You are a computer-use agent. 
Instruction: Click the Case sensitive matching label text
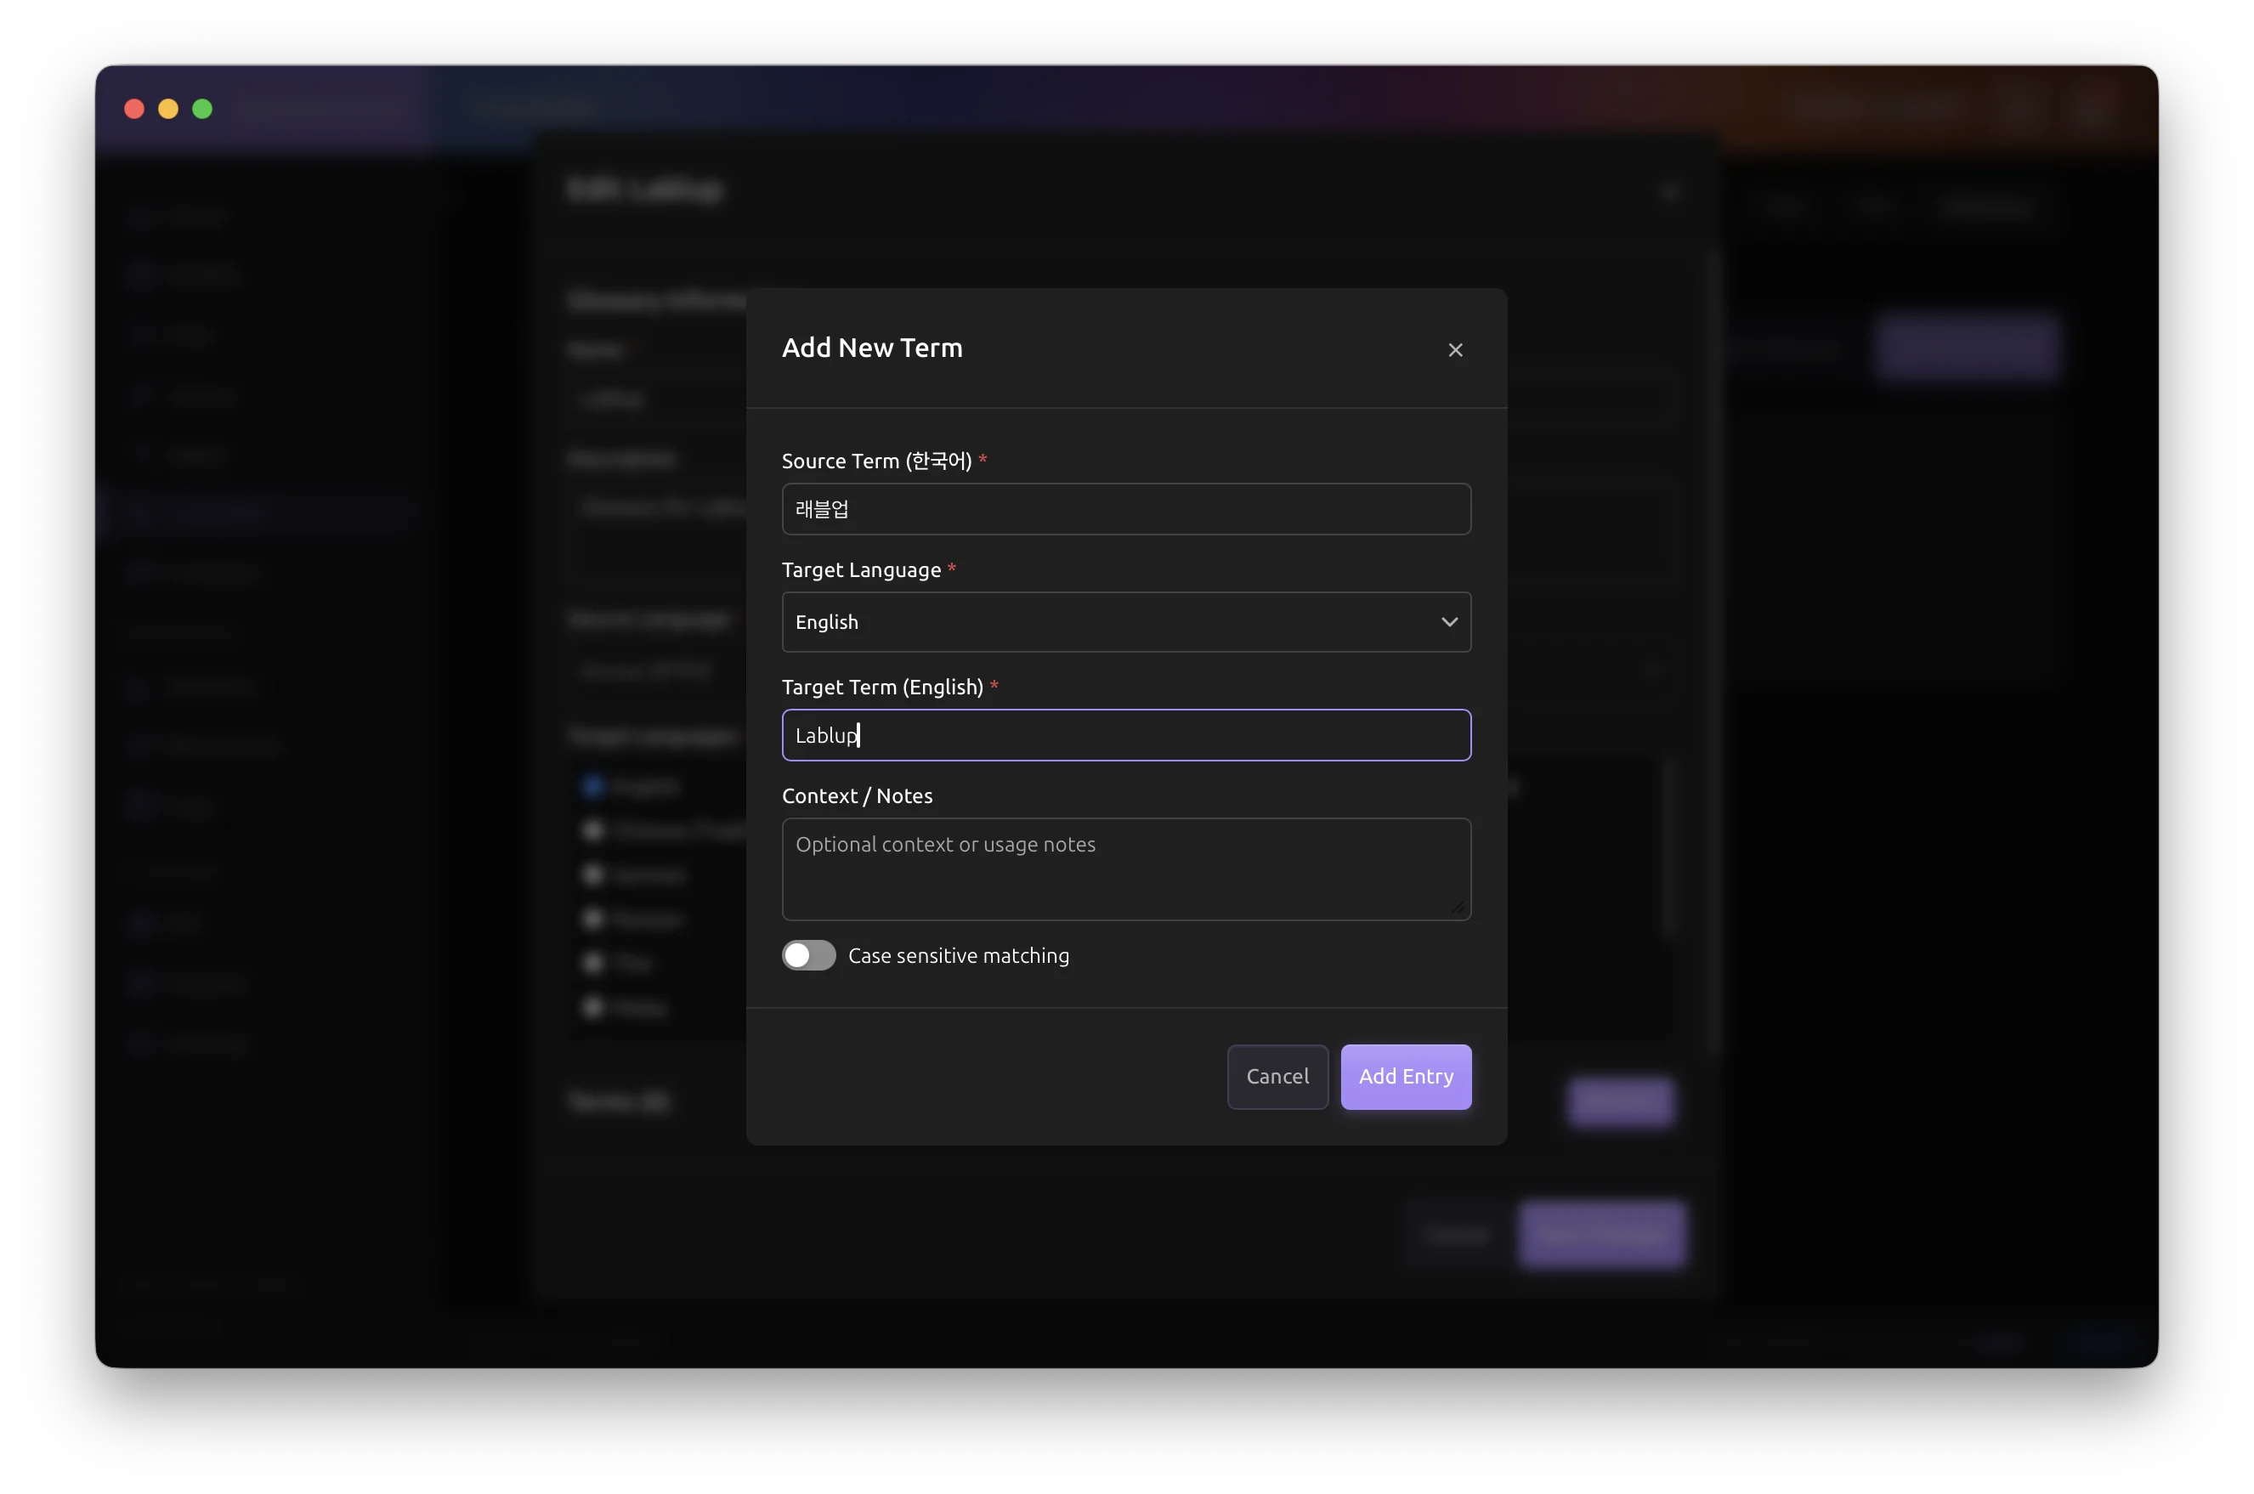pyautogui.click(x=957, y=956)
